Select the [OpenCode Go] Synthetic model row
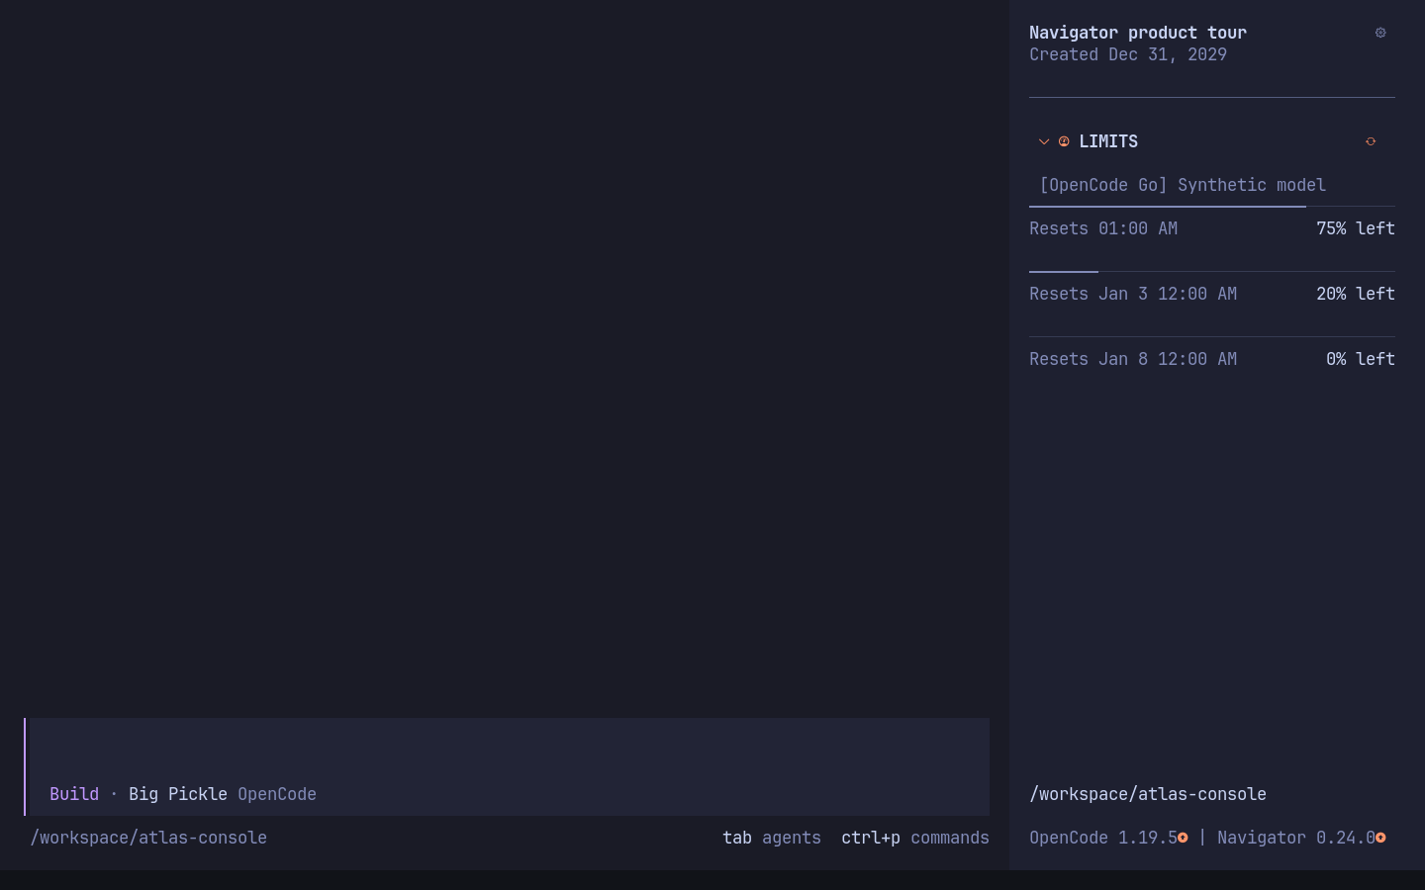The height and width of the screenshot is (890, 1425). (x=1183, y=185)
